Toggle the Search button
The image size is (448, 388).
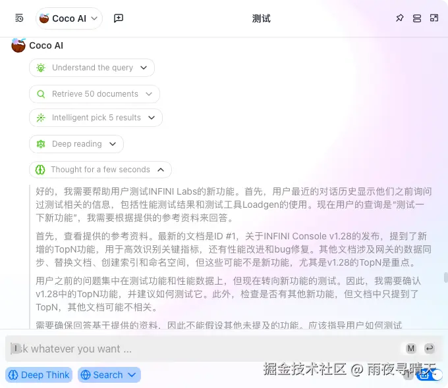coord(109,375)
